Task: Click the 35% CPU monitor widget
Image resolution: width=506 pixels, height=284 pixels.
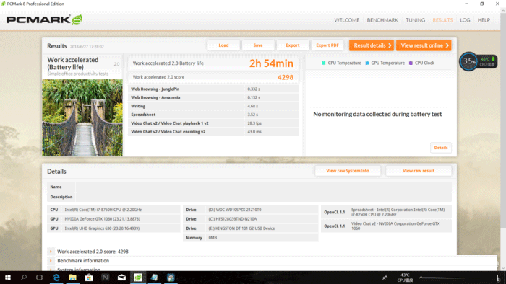Action: coord(479,61)
